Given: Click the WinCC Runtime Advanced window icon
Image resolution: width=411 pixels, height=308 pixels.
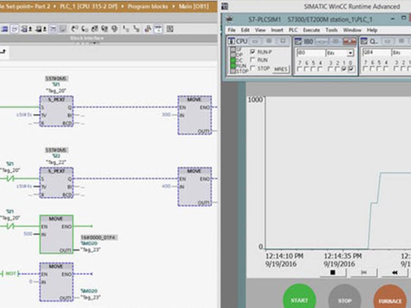Looking at the screenshot, I should (x=225, y=6).
